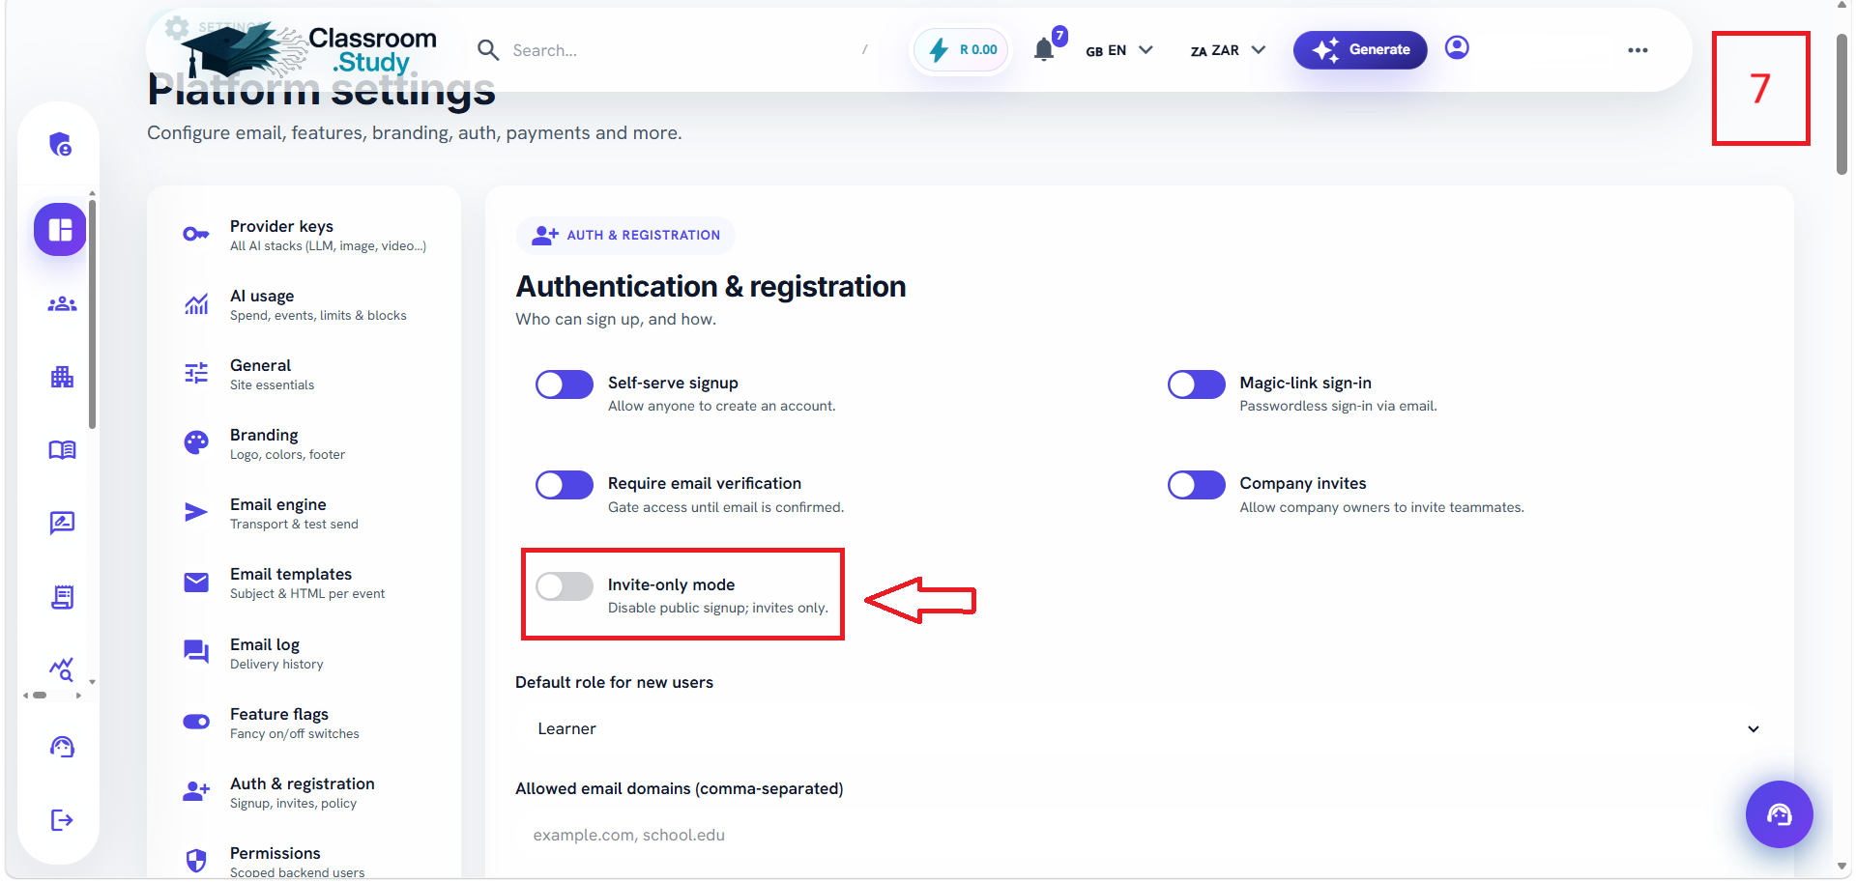The height and width of the screenshot is (882, 1856).
Task: Select AI usage settings section
Action: 304,304
